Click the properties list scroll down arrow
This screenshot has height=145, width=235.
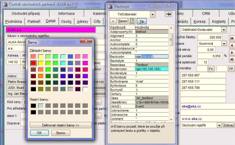click(x=171, y=120)
